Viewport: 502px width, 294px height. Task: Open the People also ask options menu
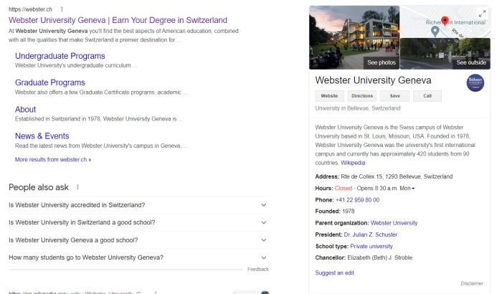click(77, 187)
